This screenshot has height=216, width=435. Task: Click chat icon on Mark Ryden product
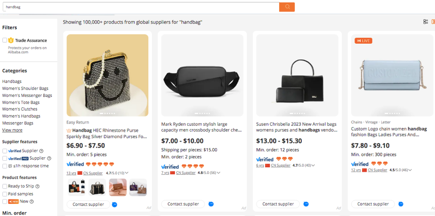(x=211, y=204)
